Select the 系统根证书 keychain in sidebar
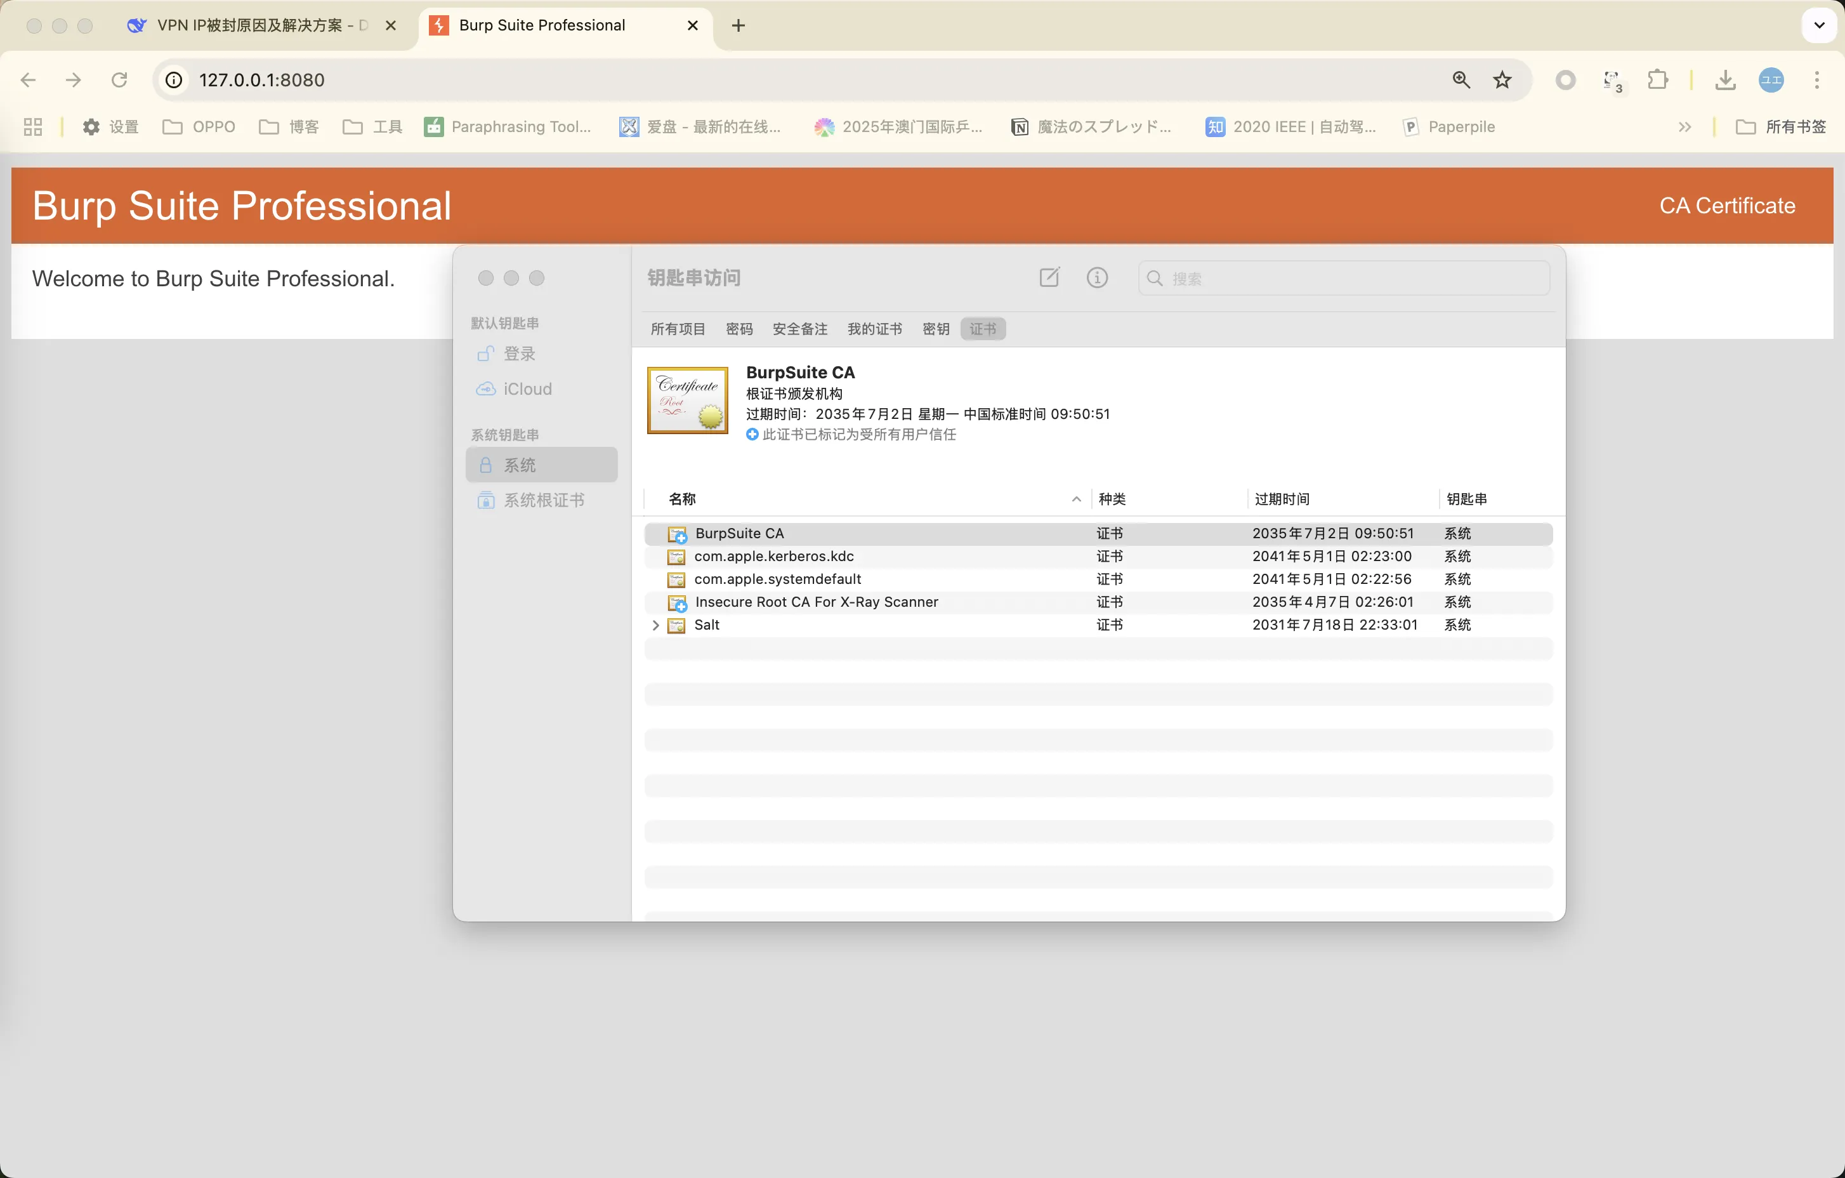Screen dimensions: 1845x1178 [x=541, y=500]
